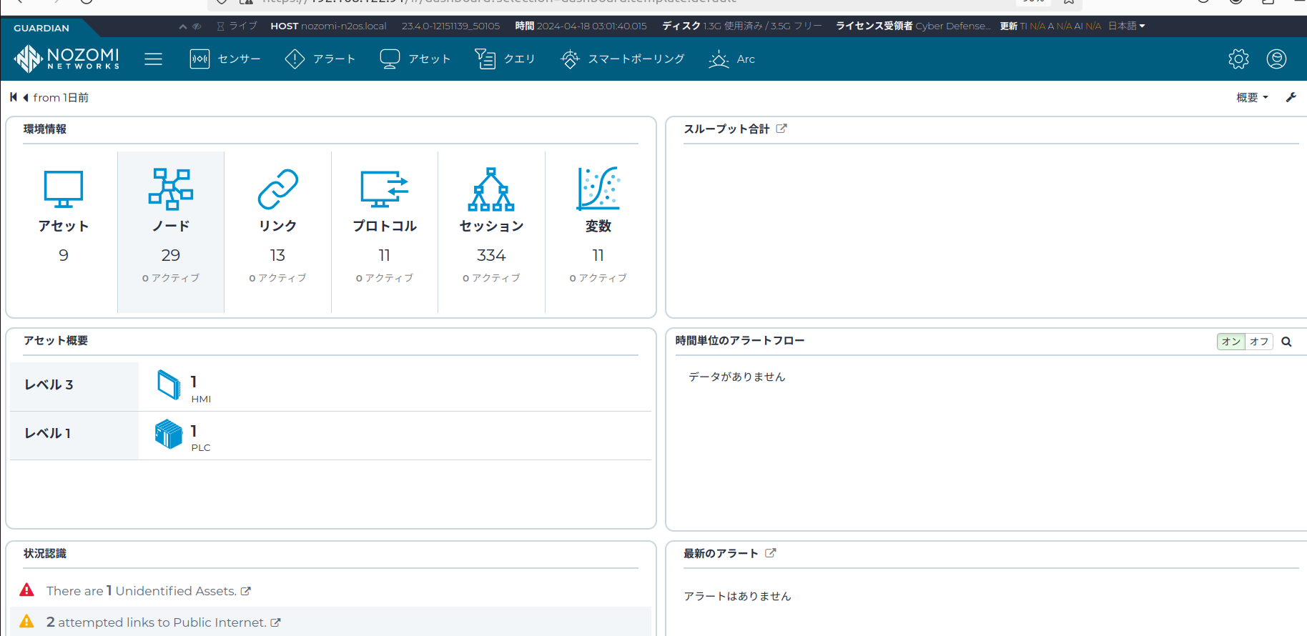
Task: Open the アラート menu
Action: click(x=320, y=59)
